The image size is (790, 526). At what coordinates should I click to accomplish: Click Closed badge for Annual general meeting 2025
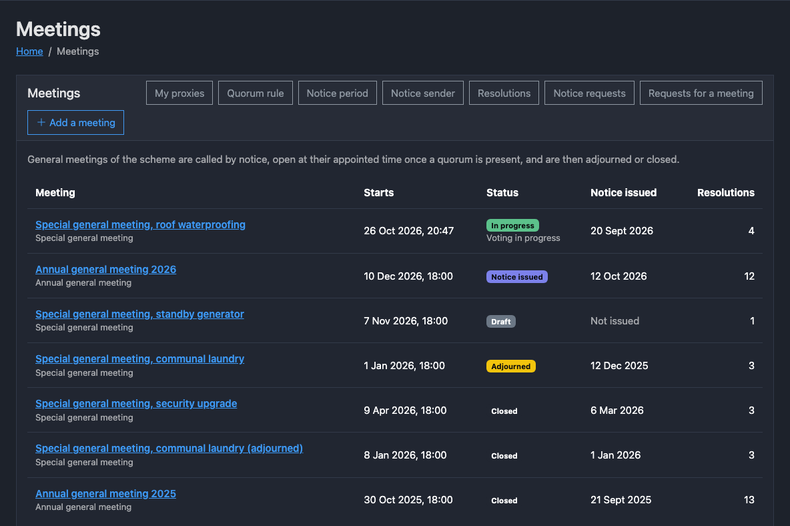[x=504, y=501]
